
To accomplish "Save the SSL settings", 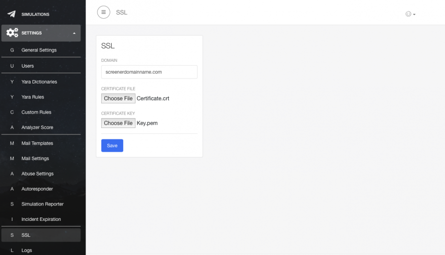I will point(112,146).
